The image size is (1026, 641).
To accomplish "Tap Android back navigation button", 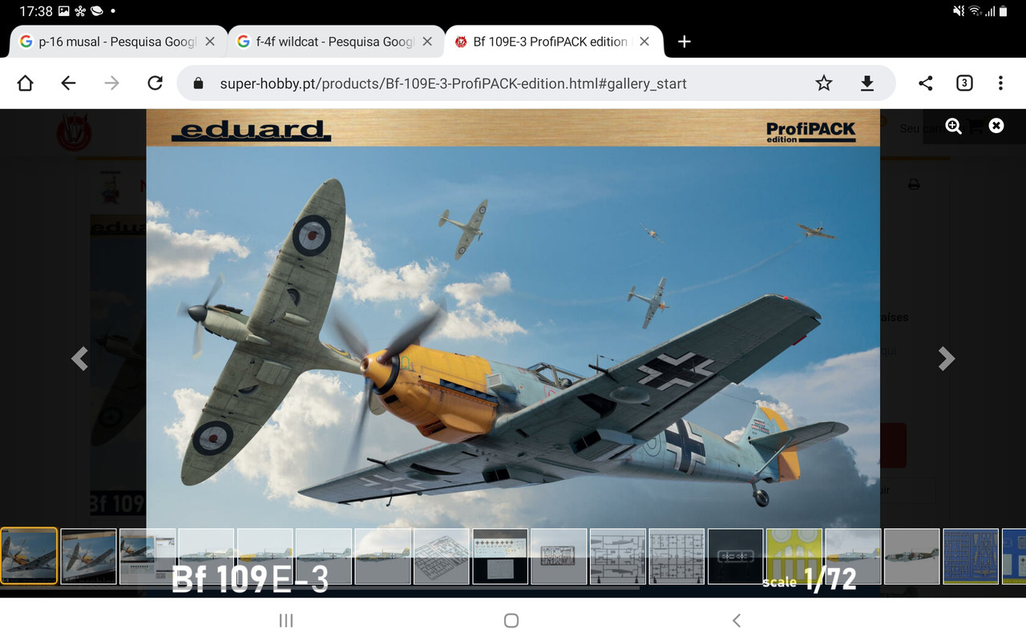I will coord(737,620).
